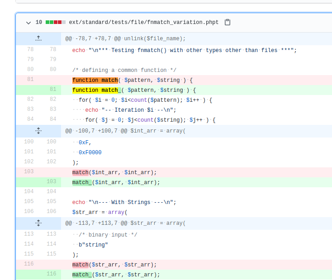Click the changed lines count 10
Screen dimensions: 332x280
pyautogui.click(x=39, y=22)
